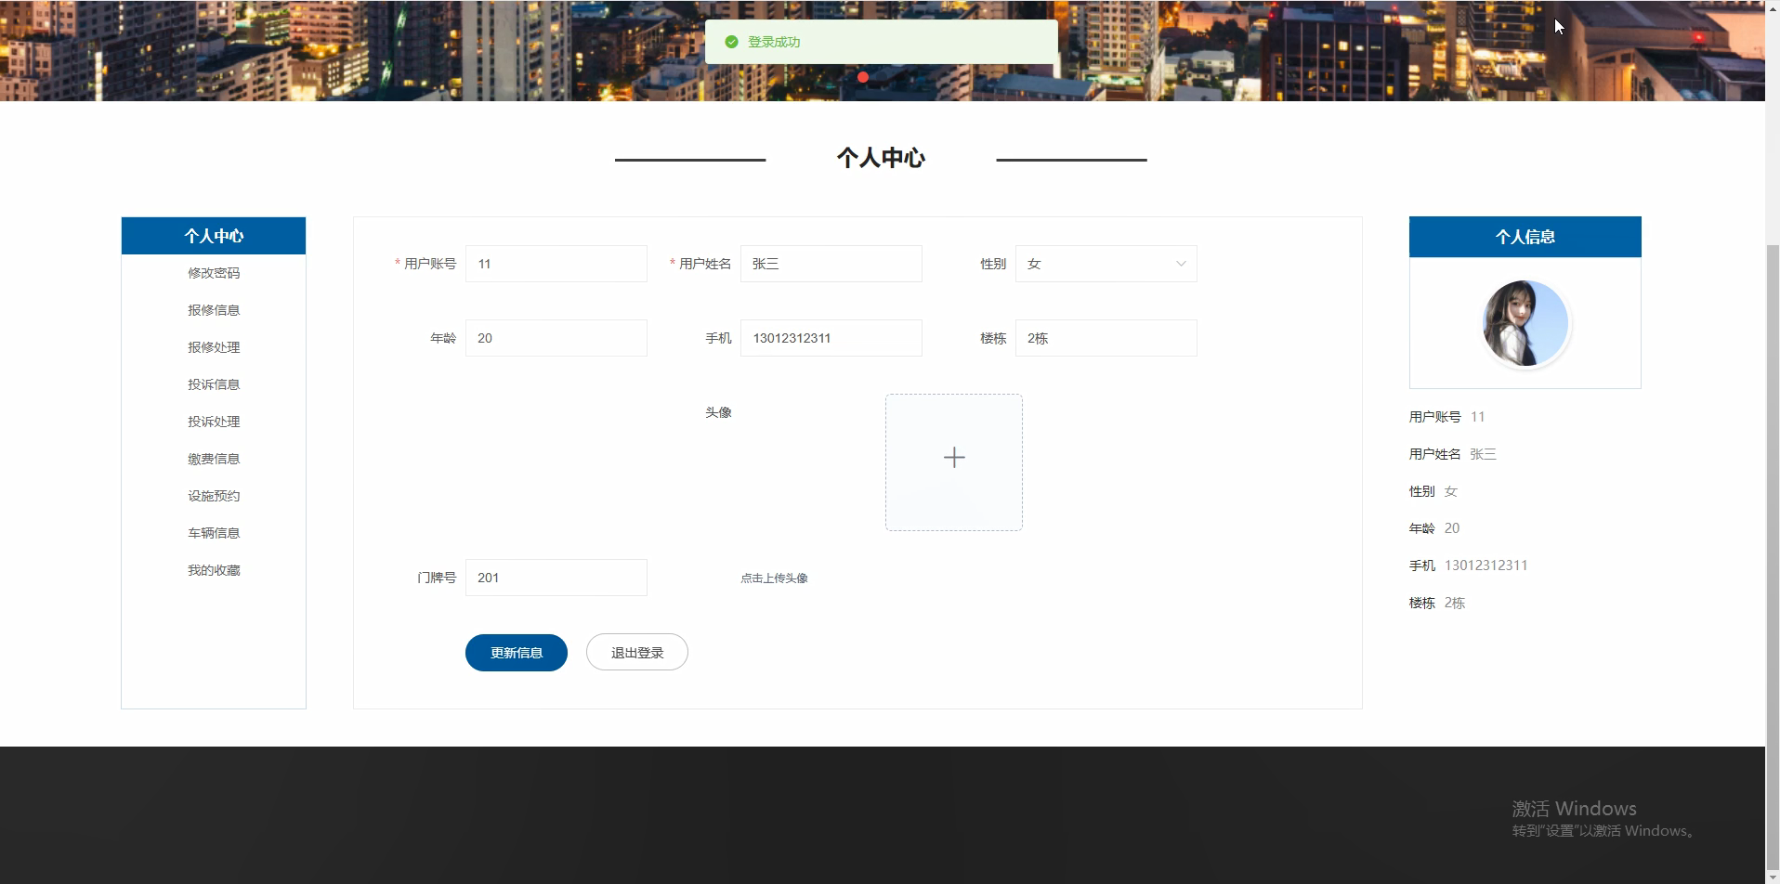1780x884 pixels.
Task: Click the 退出登录 logout button
Action: [636, 652]
